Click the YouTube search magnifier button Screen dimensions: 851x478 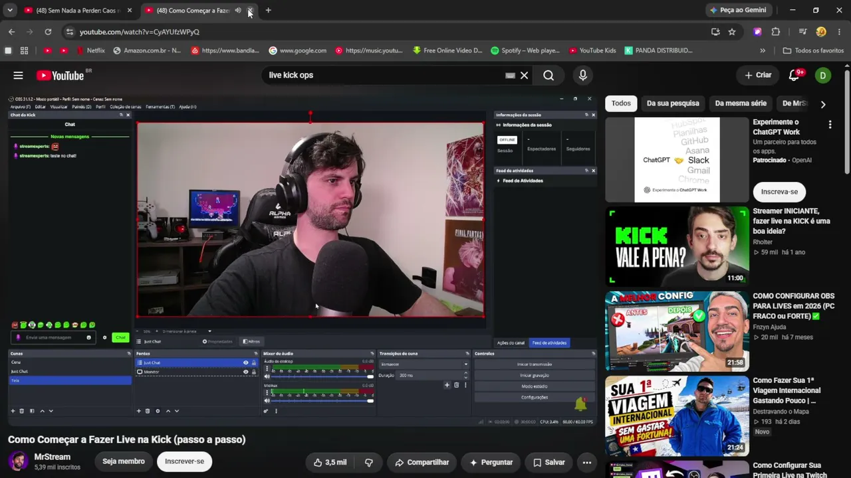548,76
